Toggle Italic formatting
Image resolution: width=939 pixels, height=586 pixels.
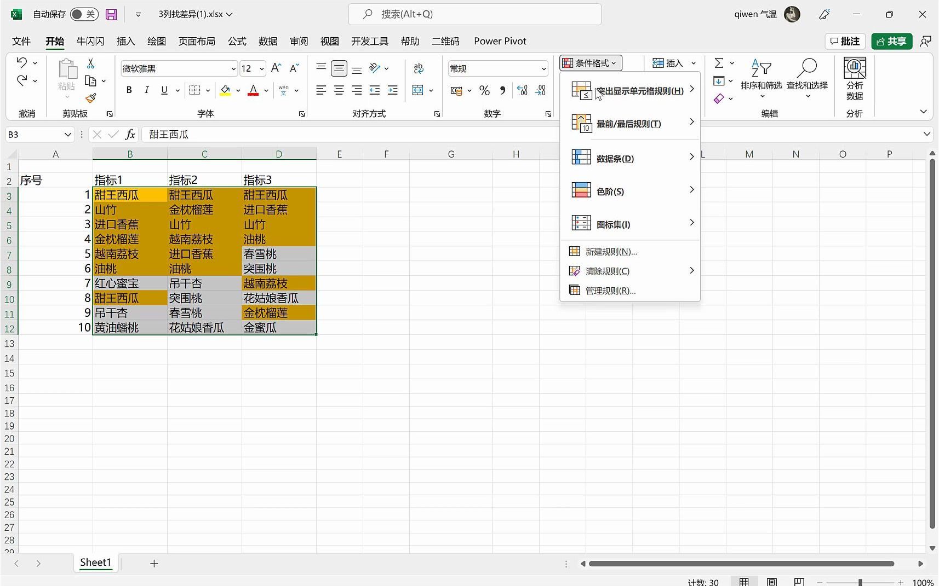[146, 90]
